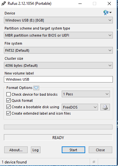Screen dimensions: 118x166
Task: Click the 'Cluster size' label
Action: (14, 58)
